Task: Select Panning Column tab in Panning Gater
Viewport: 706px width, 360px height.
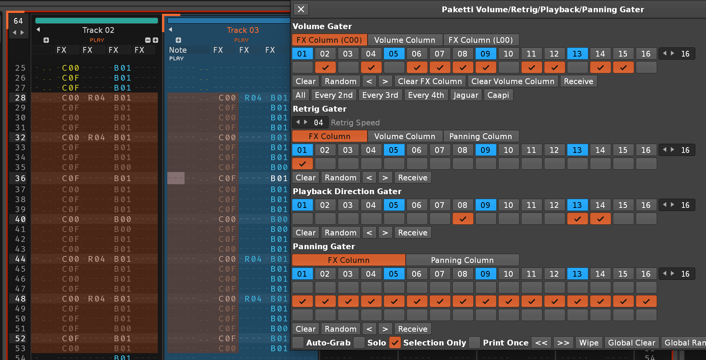Action: [462, 260]
